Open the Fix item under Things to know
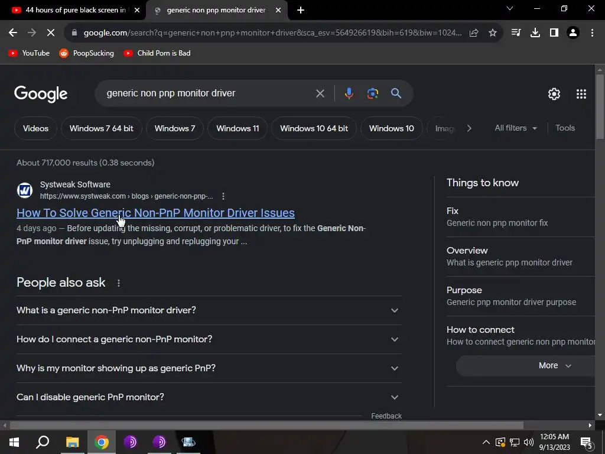 tap(521, 217)
